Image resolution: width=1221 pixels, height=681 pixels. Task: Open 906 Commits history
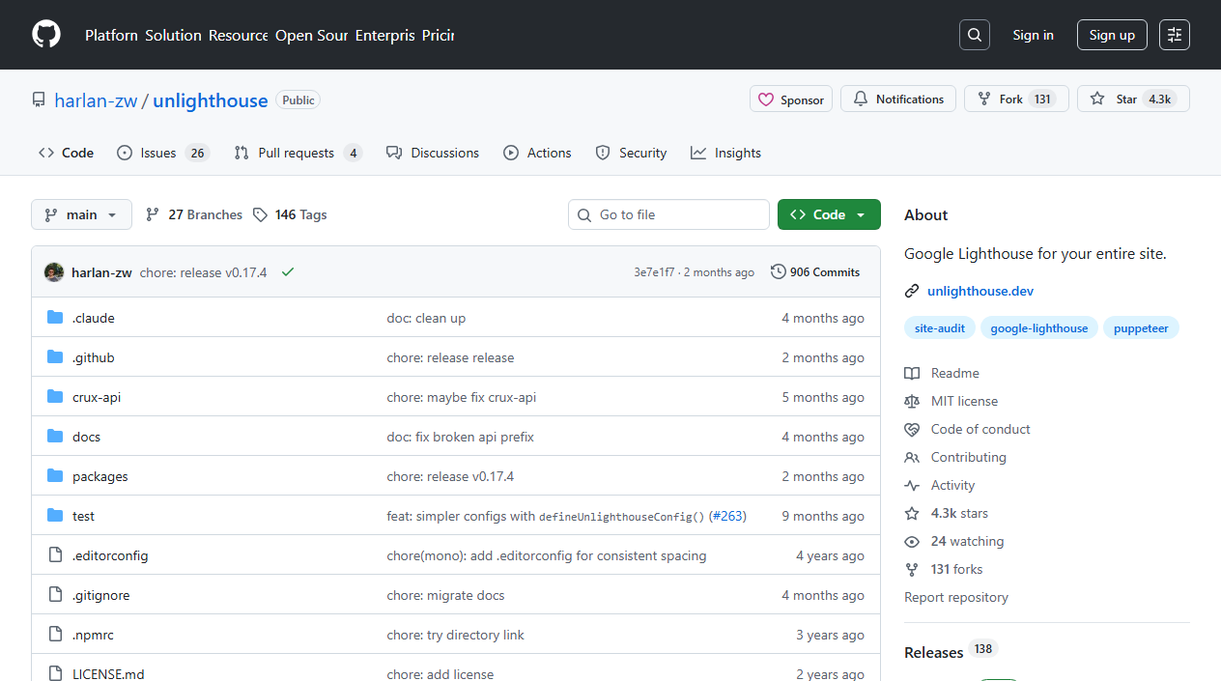(x=815, y=272)
